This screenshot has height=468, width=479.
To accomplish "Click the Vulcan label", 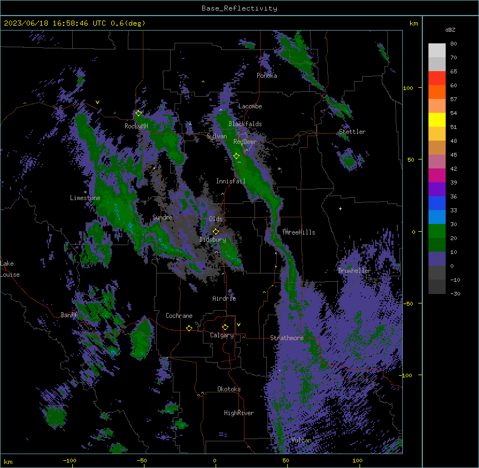I will pyautogui.click(x=301, y=440).
